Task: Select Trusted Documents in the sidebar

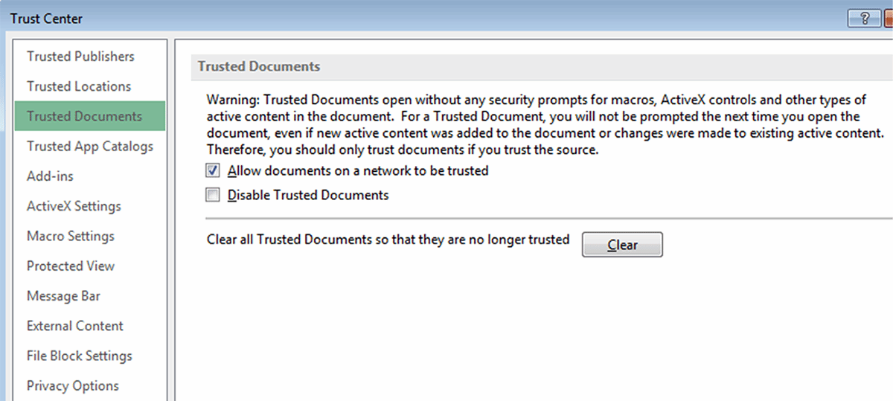Action: click(x=84, y=116)
